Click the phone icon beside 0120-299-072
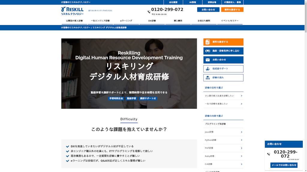 click(149, 12)
